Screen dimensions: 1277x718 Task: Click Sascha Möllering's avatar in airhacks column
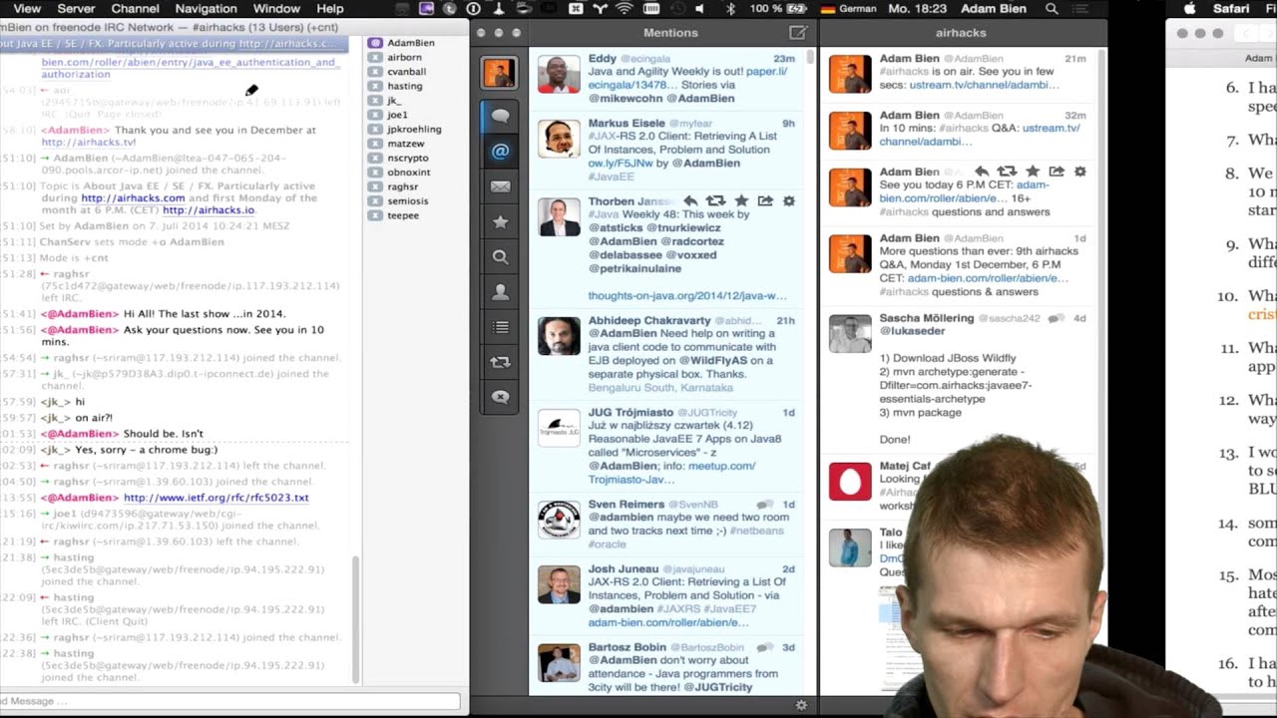tap(850, 334)
